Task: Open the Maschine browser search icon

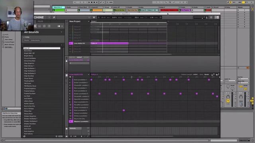Action: click(x=54, y=17)
